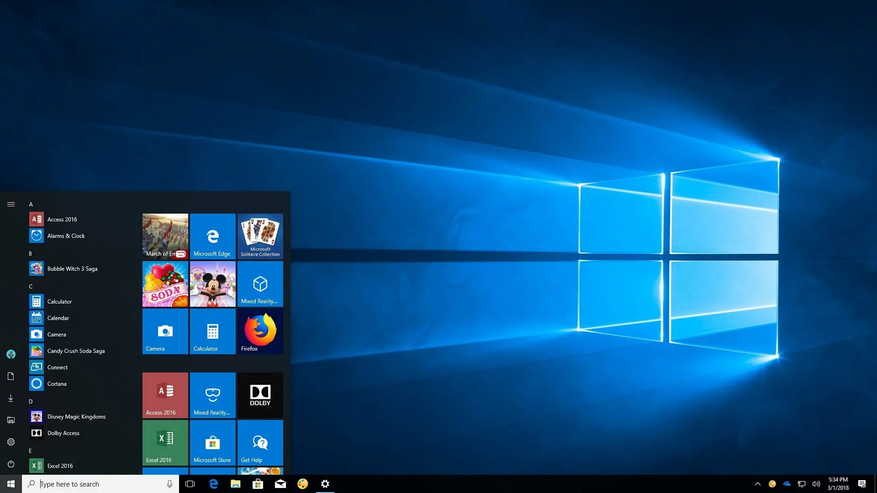Open Mixed Reality portal tile

click(x=260, y=284)
